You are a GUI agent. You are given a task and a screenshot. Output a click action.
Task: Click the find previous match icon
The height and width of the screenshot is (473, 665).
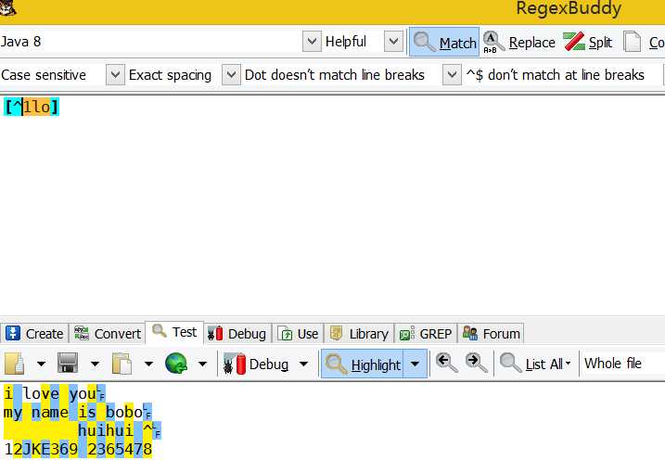(447, 364)
